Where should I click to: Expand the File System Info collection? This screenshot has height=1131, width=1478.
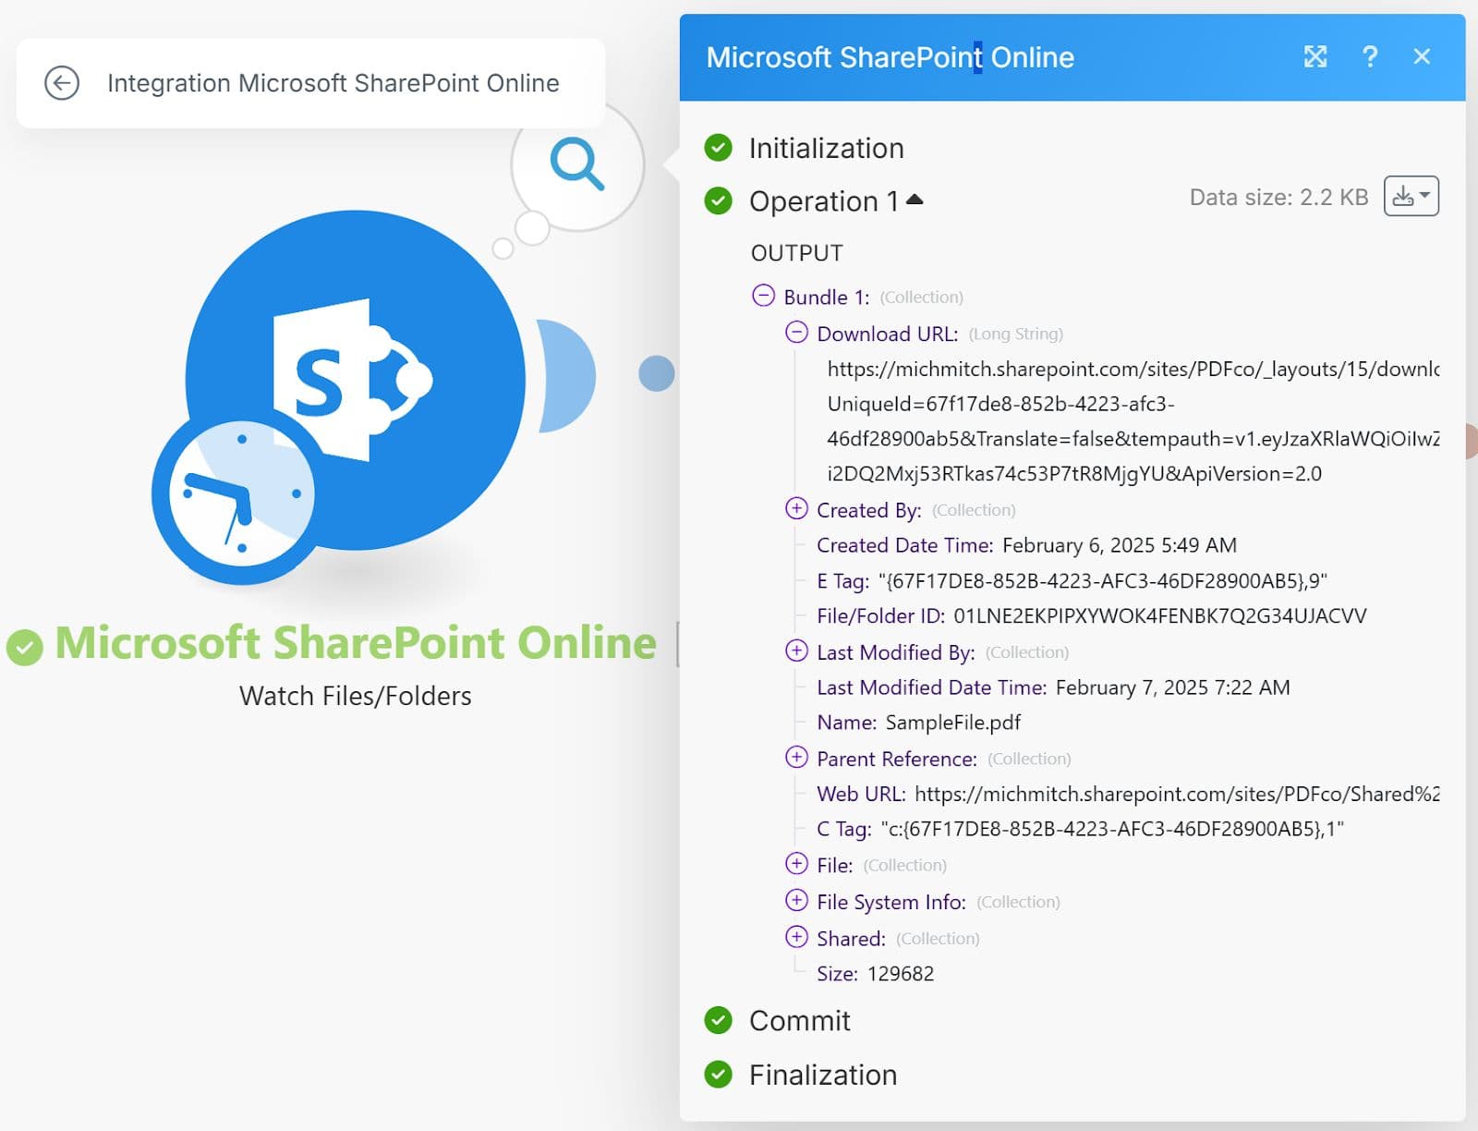[796, 901]
